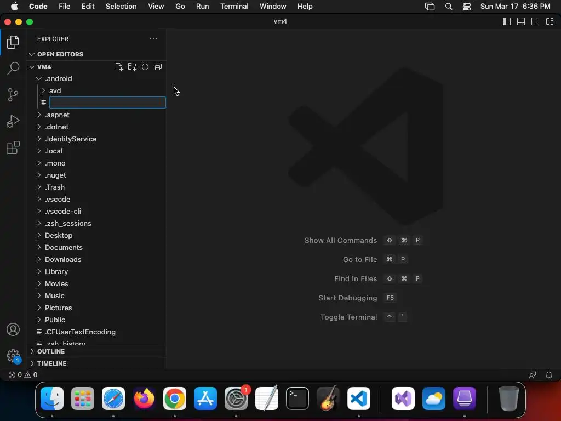Open Launchpad from the Dock

(x=83, y=399)
